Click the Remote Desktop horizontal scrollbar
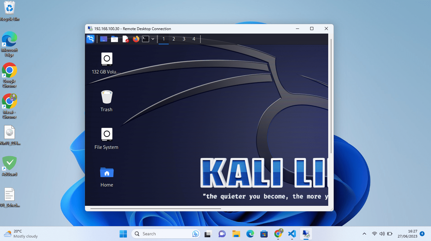 156,209
